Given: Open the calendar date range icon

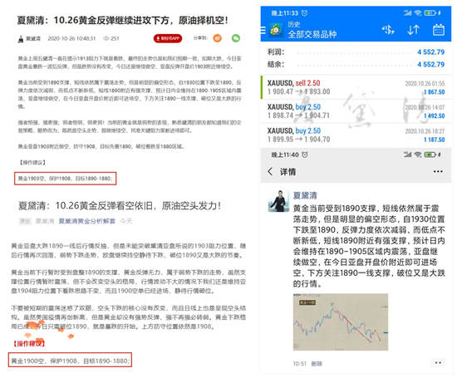Looking at the screenshot, I should coord(439,29).
